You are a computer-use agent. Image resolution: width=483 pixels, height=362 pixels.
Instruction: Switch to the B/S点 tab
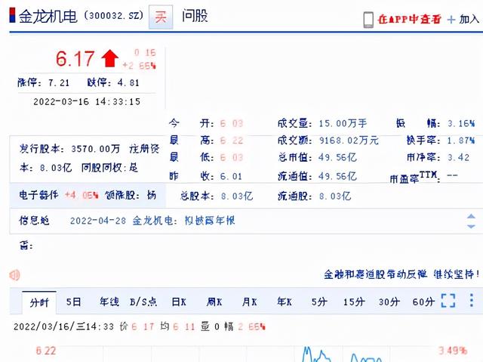pyautogui.click(x=143, y=302)
